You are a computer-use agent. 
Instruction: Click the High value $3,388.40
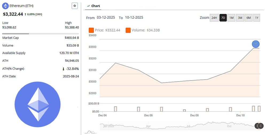[72, 27]
